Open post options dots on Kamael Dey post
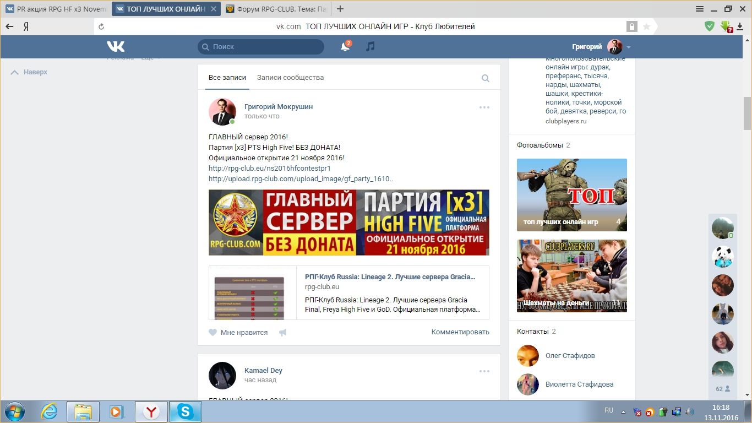Image resolution: width=752 pixels, height=423 pixels. 484,371
